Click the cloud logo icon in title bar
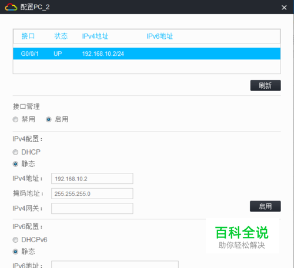 pyautogui.click(x=11, y=7)
